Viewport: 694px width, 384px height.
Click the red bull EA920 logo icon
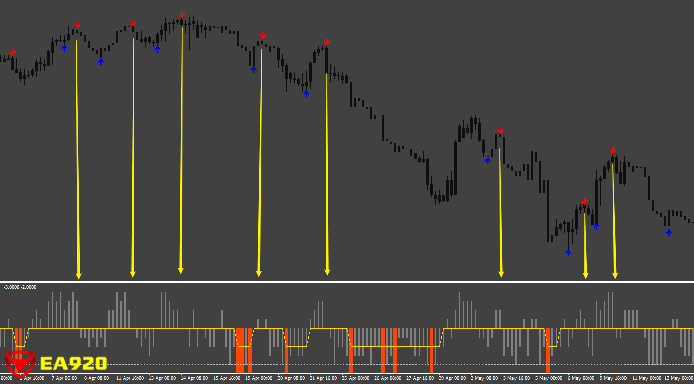[x=20, y=363]
